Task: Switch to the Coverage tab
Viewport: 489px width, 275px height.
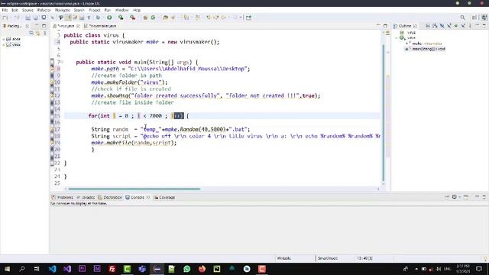Action: (164, 197)
